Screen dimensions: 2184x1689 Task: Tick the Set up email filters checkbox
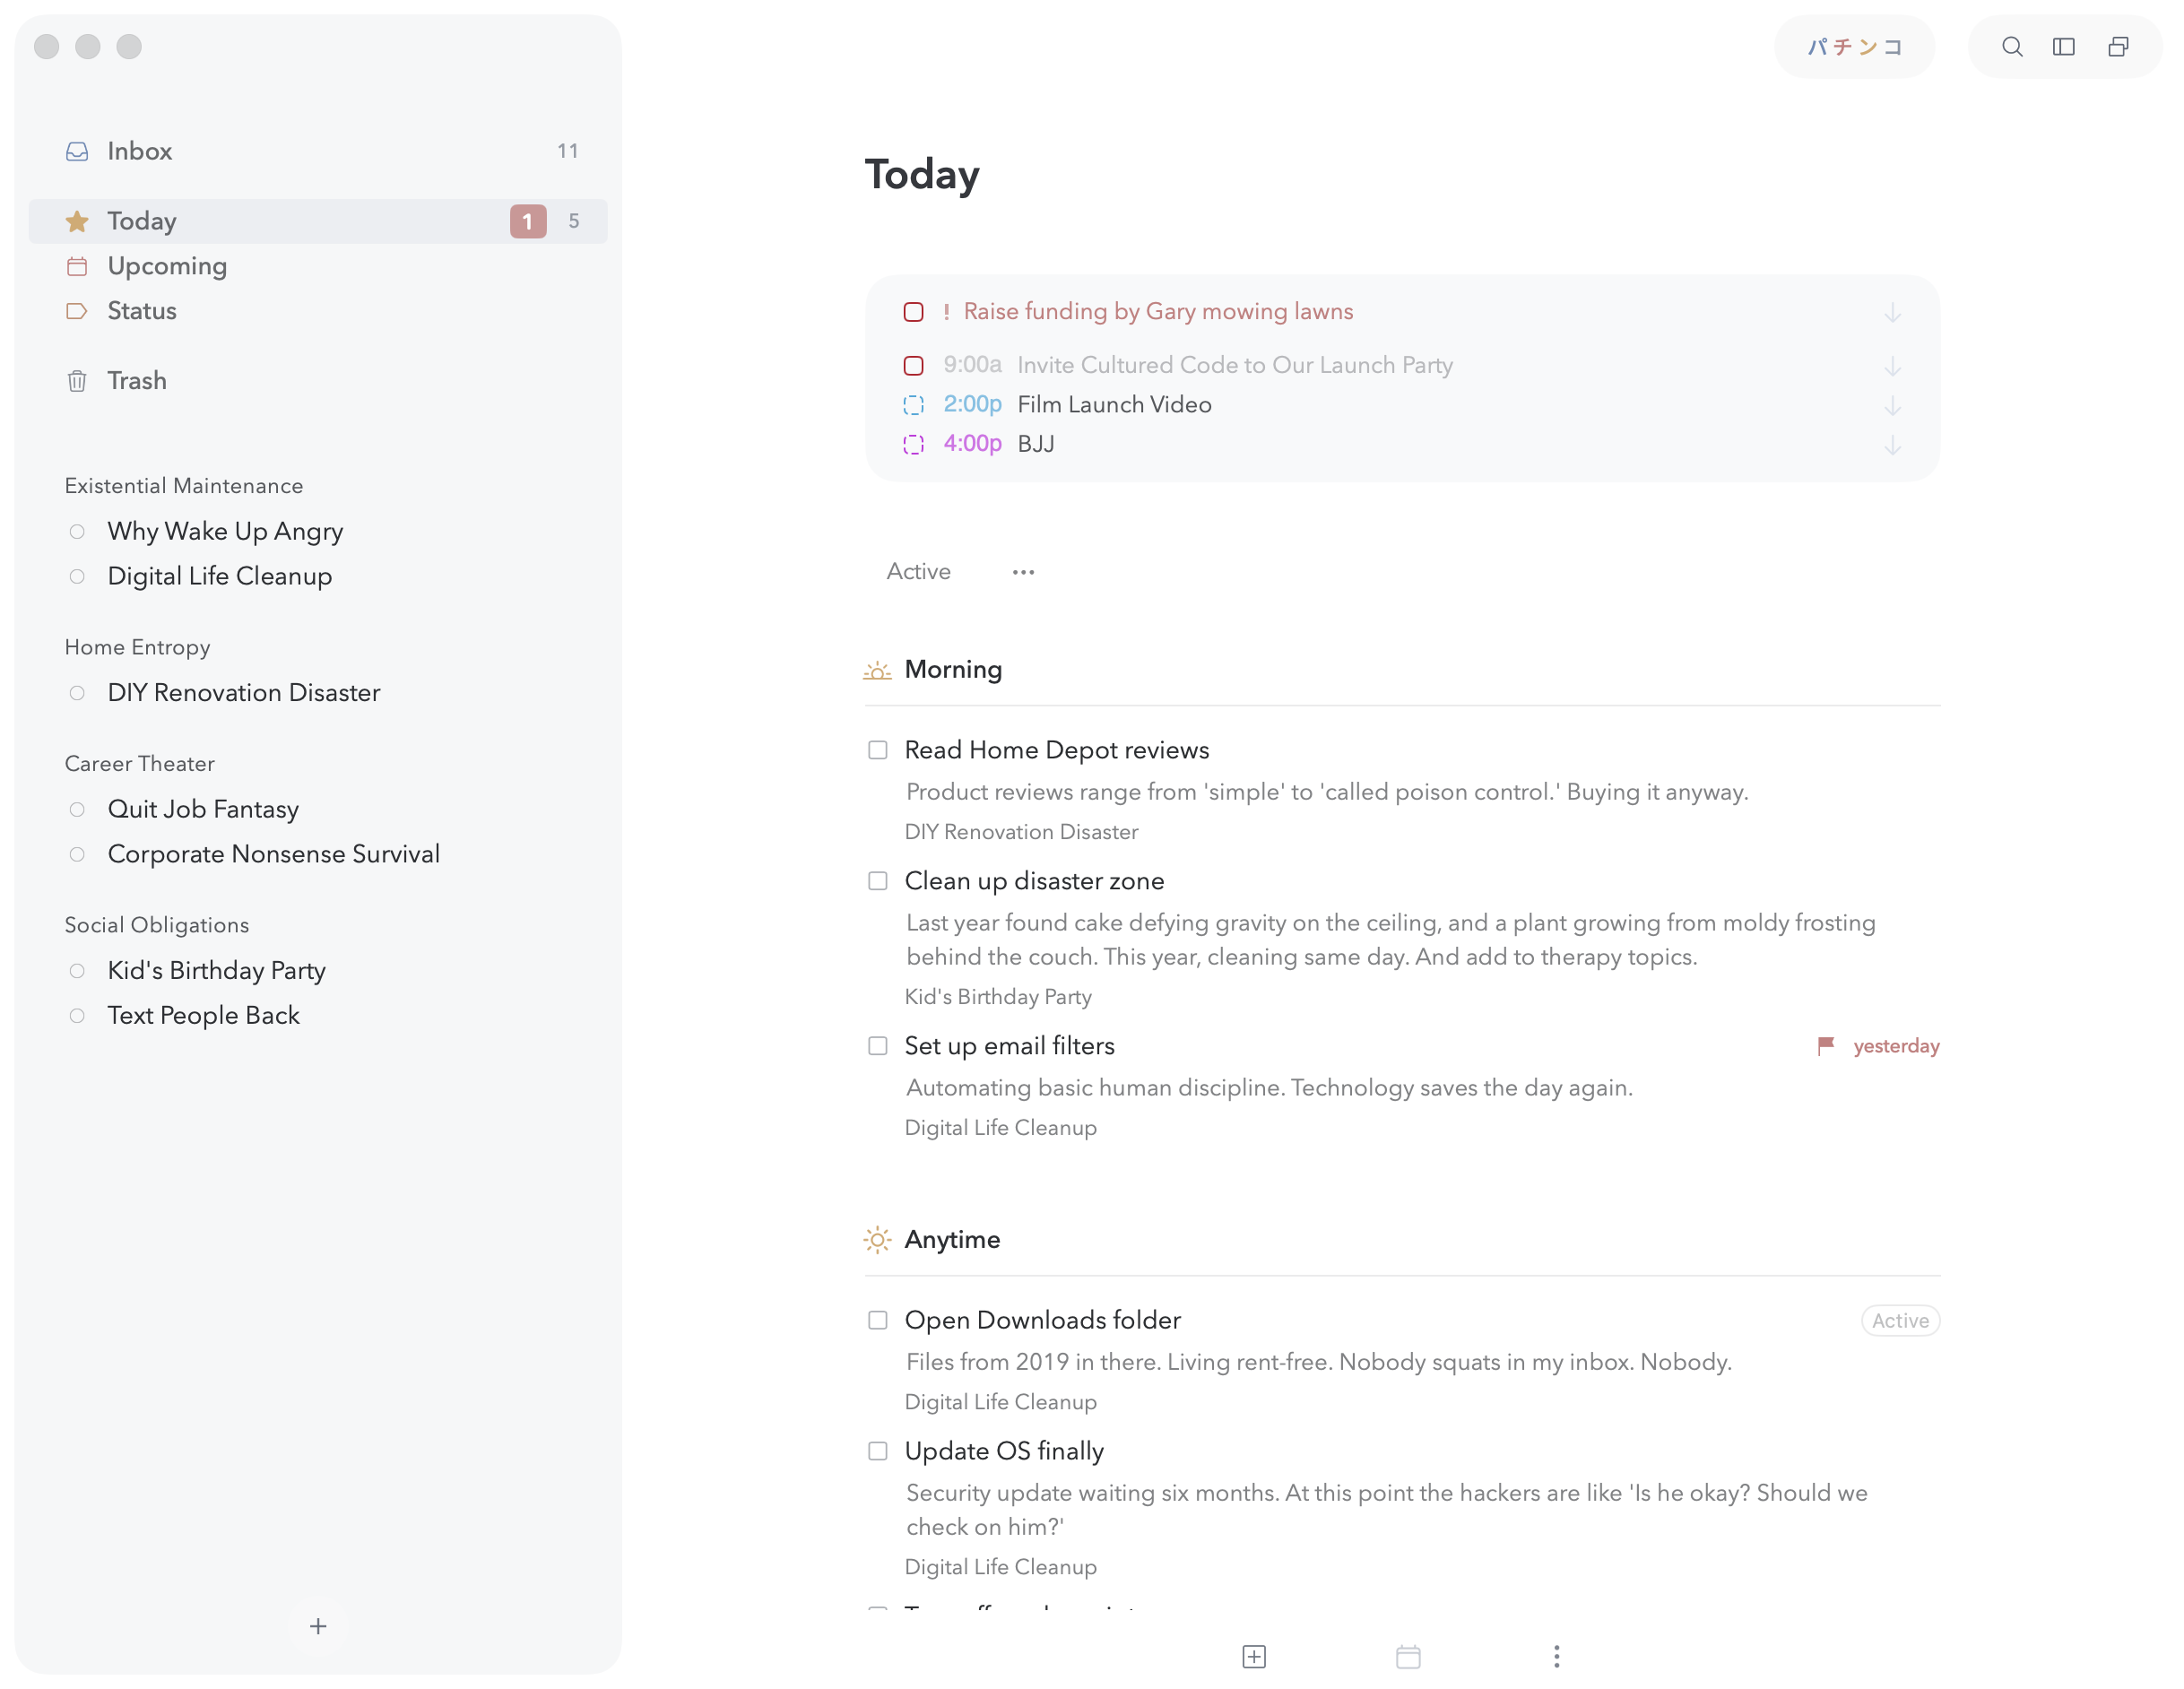(x=877, y=1046)
